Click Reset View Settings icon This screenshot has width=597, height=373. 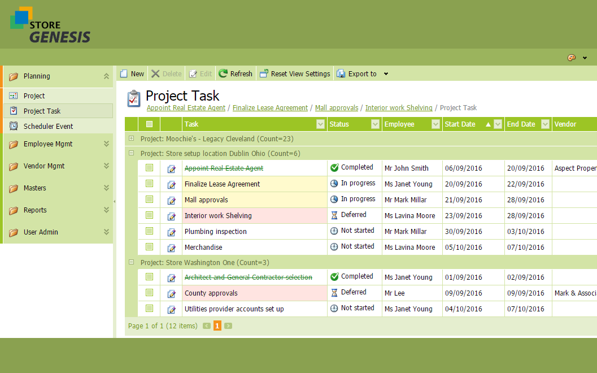(264, 73)
